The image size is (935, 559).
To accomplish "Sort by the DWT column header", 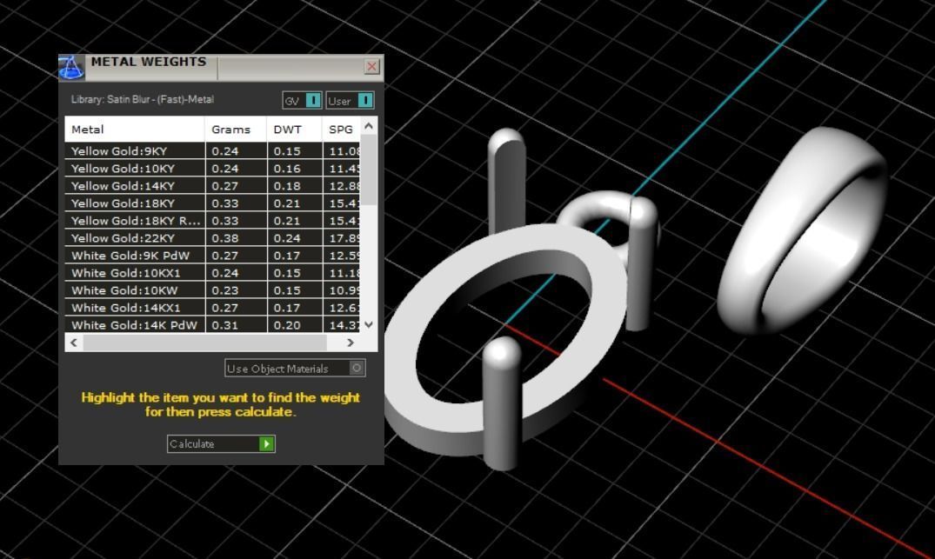I will (x=294, y=130).
